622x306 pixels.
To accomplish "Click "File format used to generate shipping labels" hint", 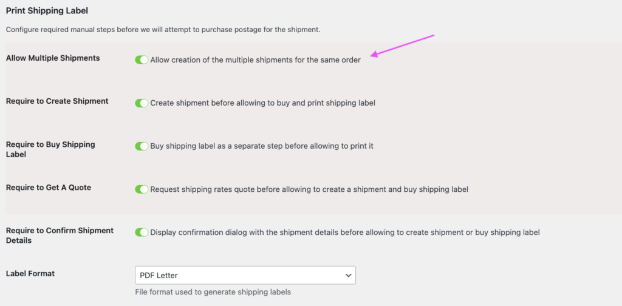I will [213, 292].
